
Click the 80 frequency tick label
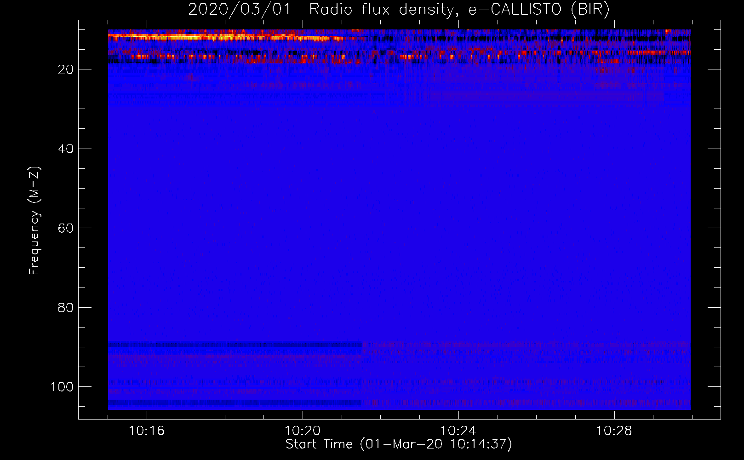pyautogui.click(x=66, y=308)
